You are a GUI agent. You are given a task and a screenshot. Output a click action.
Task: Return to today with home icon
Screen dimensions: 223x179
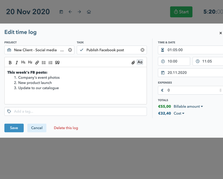tap(89, 12)
